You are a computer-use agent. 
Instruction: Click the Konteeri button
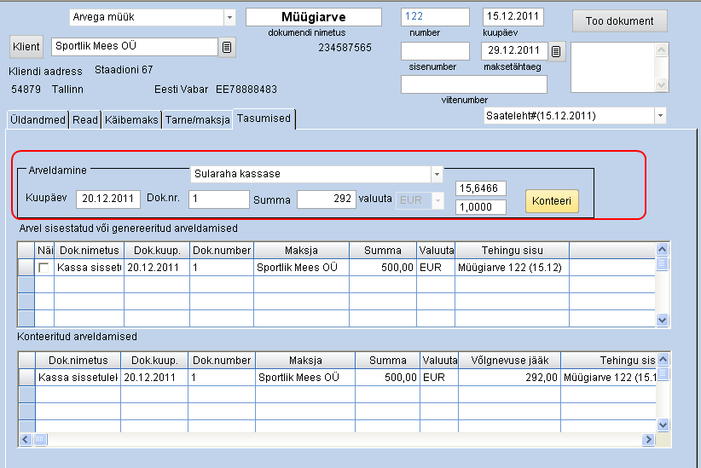tap(552, 200)
